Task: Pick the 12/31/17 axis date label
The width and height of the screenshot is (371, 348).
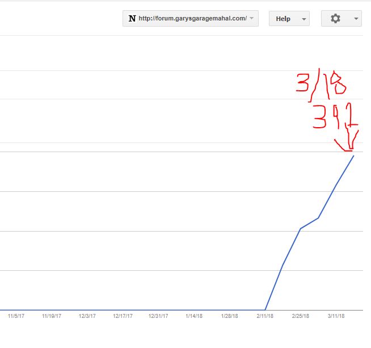Action: pos(158,316)
